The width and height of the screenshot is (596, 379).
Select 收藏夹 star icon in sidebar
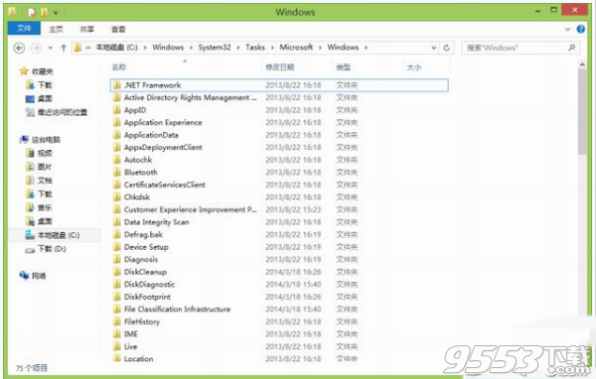(x=24, y=71)
